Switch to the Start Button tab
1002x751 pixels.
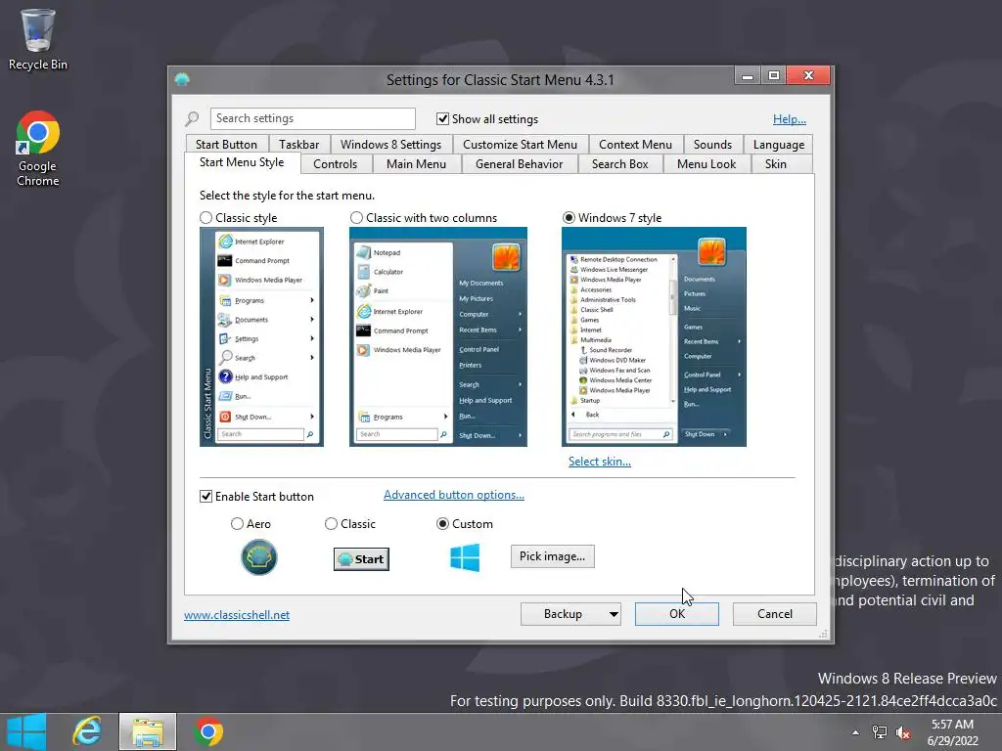(x=226, y=145)
